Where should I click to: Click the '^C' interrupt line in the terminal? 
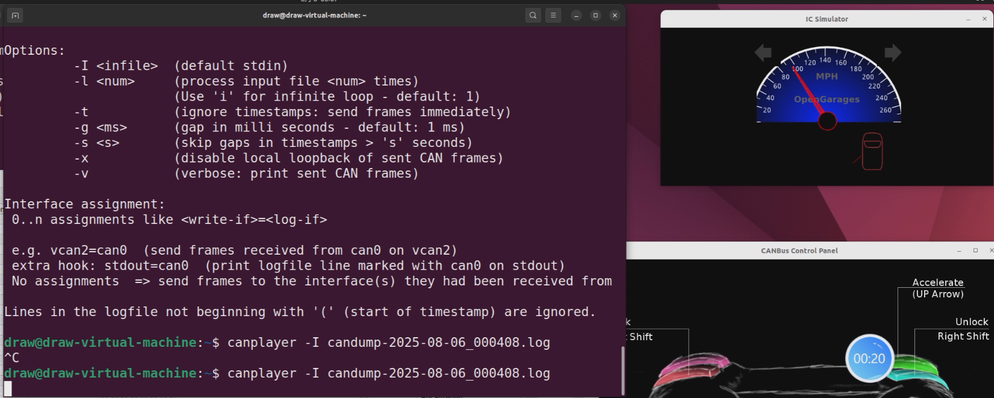click(x=11, y=358)
